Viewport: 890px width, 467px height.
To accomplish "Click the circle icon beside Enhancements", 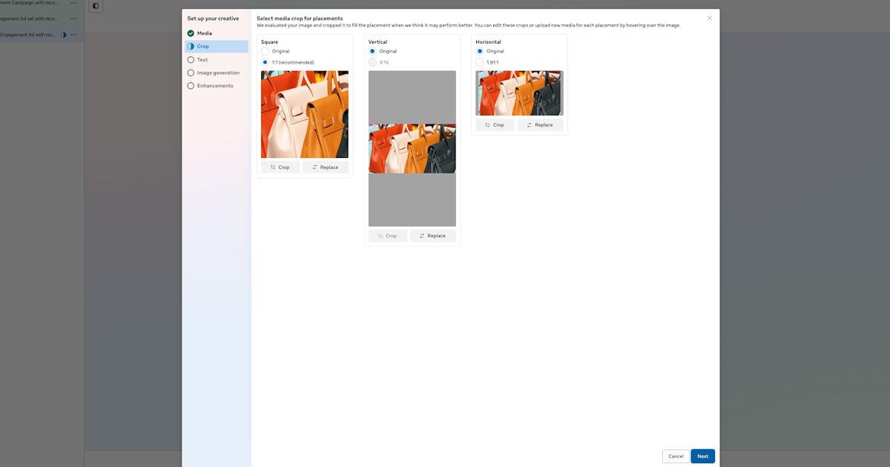I will (x=191, y=86).
